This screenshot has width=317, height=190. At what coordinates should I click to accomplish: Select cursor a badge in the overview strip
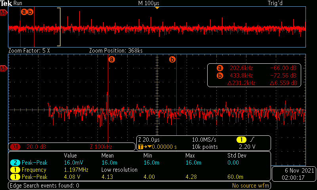point(24,12)
